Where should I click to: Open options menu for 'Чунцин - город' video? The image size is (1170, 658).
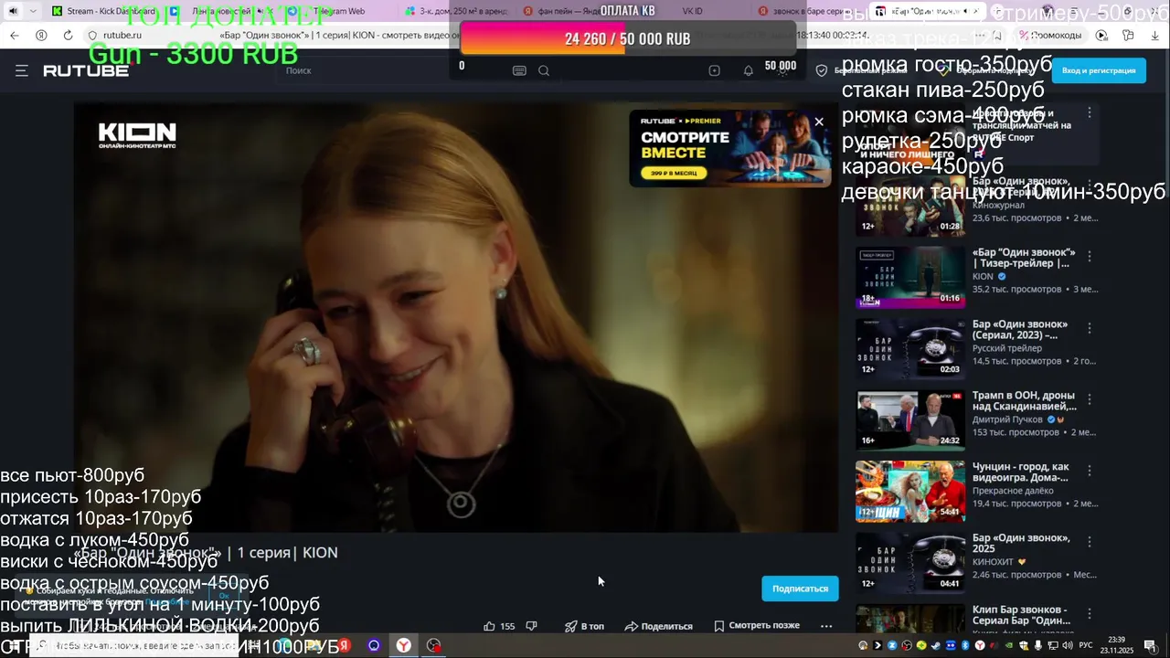(x=1089, y=471)
